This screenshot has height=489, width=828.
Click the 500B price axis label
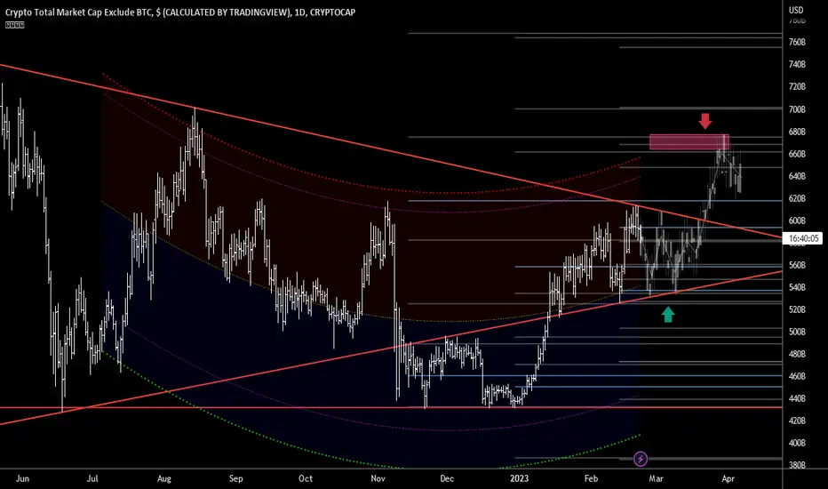coord(797,332)
